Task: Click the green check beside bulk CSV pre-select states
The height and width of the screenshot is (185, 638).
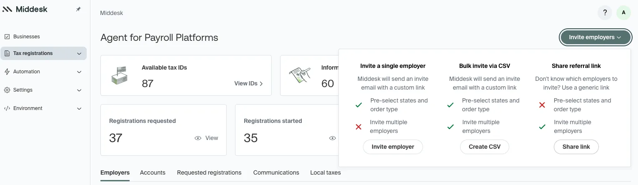Action: pos(450,105)
